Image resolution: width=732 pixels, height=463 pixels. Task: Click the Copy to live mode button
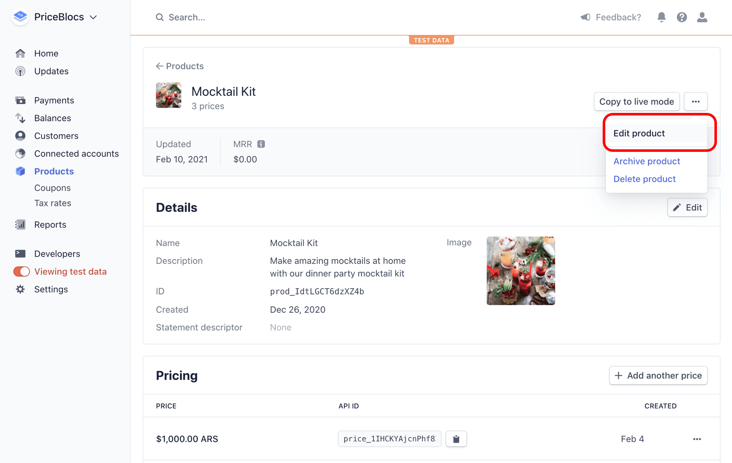click(637, 101)
